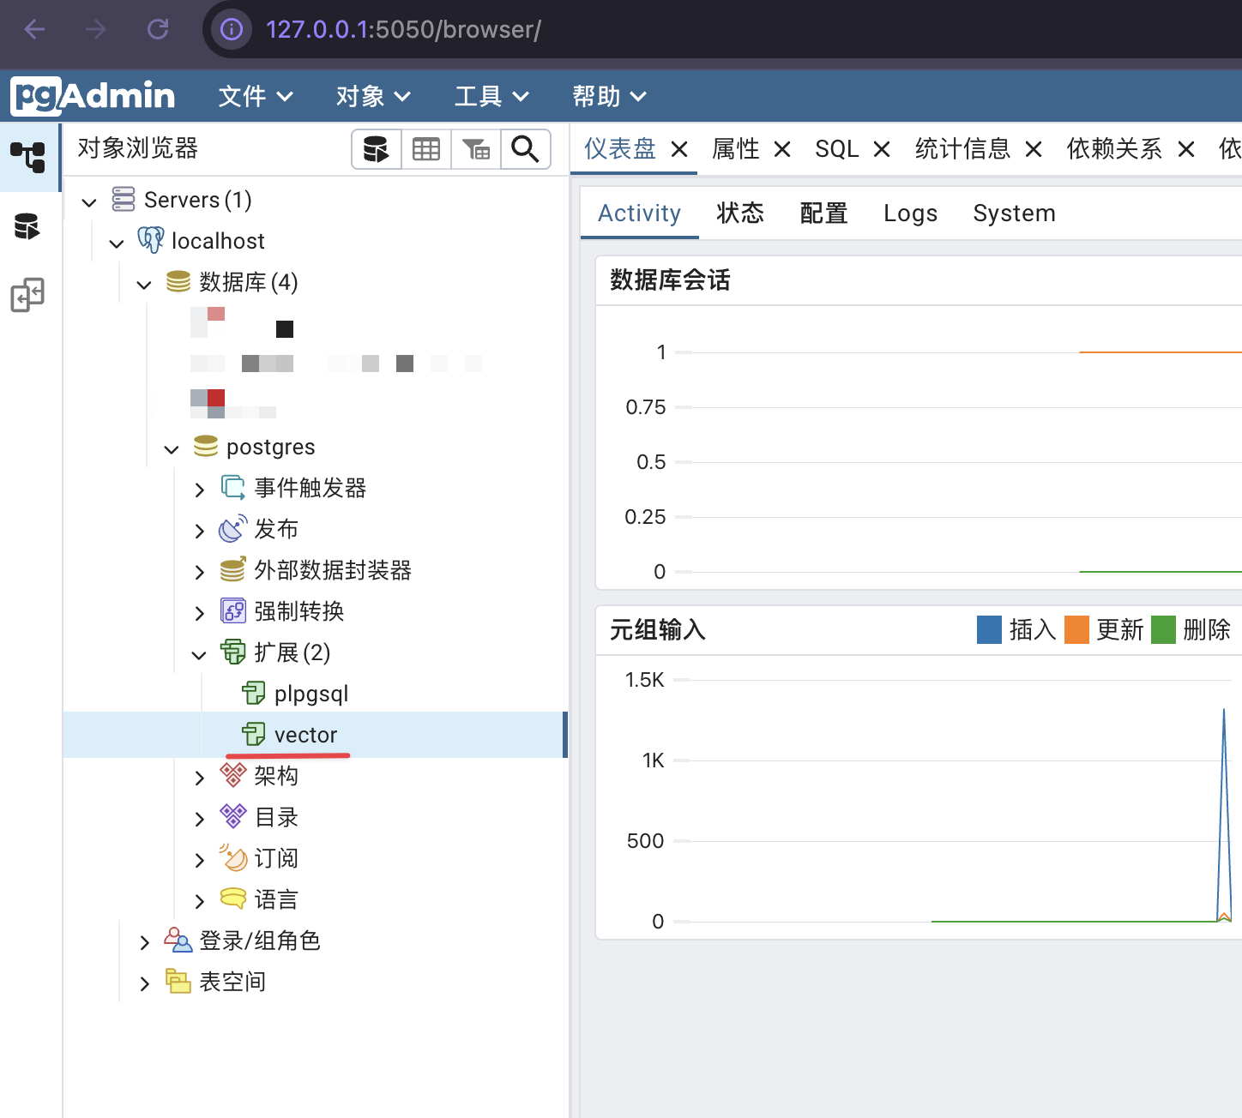Click the tablespaces folder icon
Viewport: 1242px width, 1118px height.
coord(178,982)
